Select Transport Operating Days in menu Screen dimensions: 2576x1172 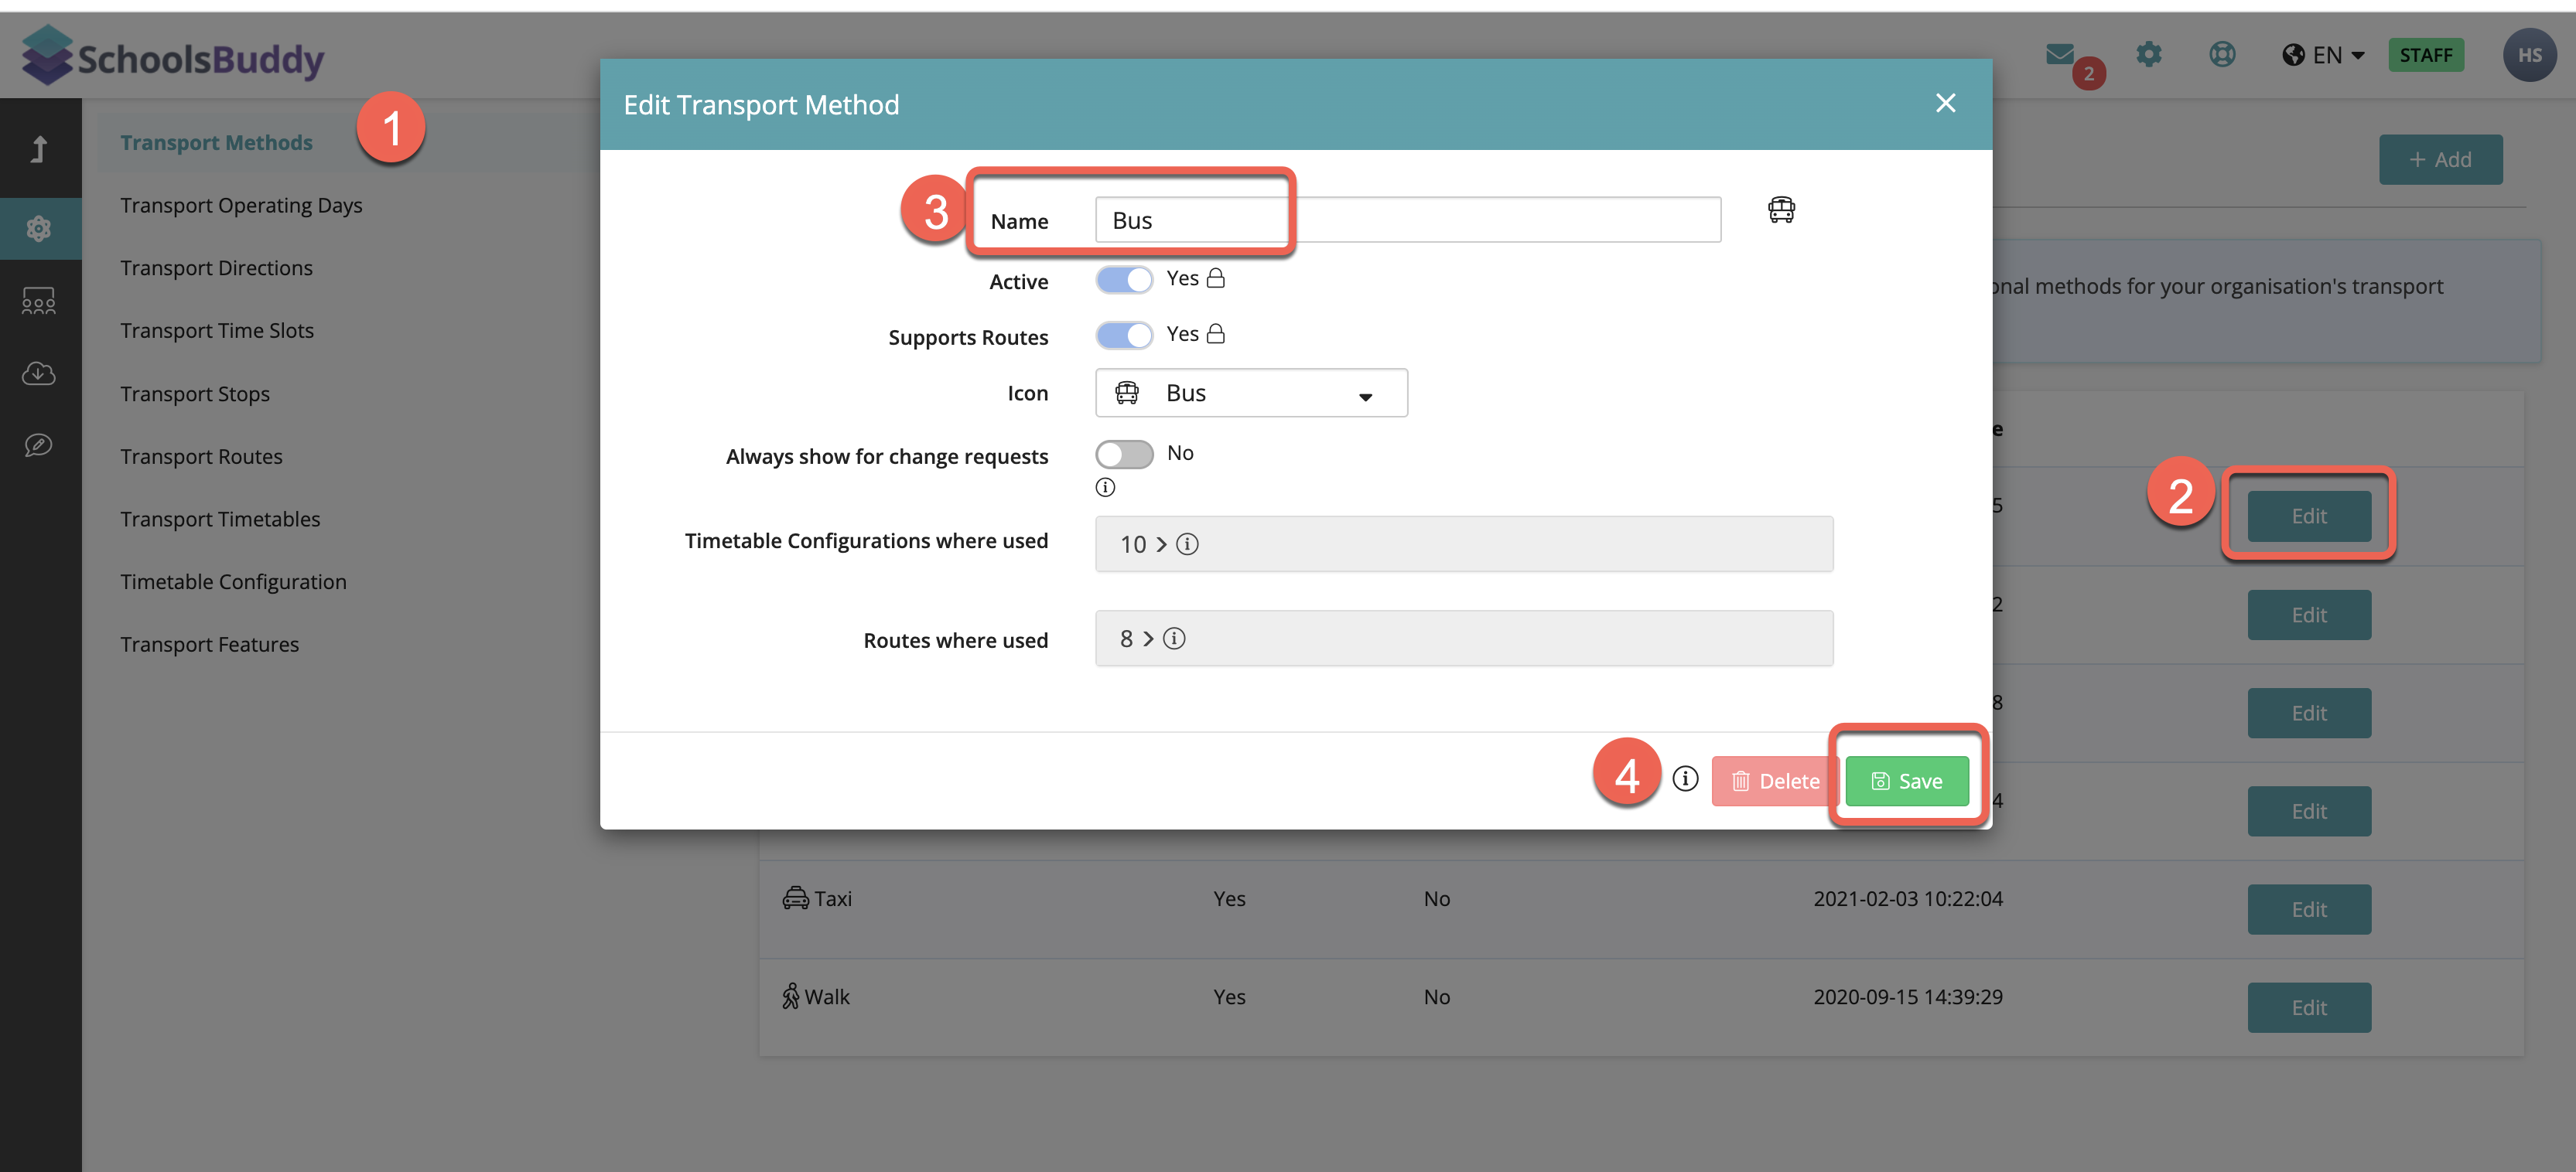[x=241, y=206]
